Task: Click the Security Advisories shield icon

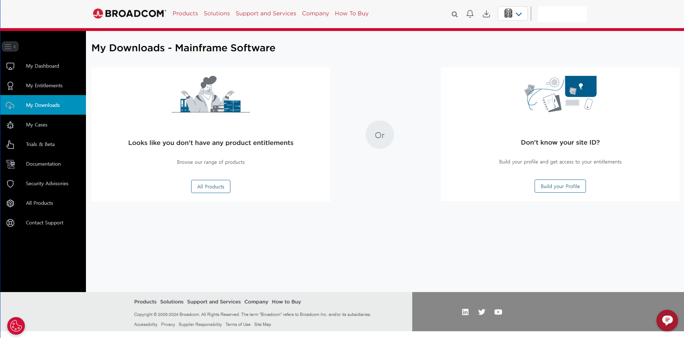Action: [10, 184]
